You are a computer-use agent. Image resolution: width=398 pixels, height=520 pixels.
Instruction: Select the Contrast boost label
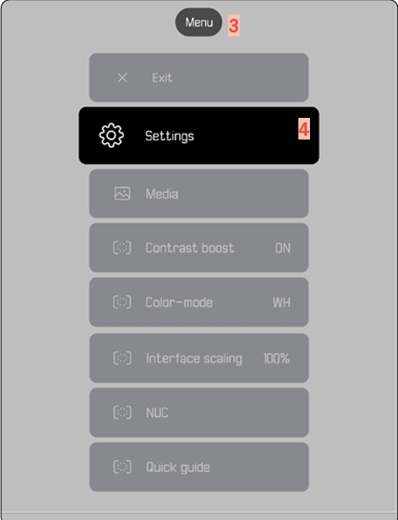[190, 248]
